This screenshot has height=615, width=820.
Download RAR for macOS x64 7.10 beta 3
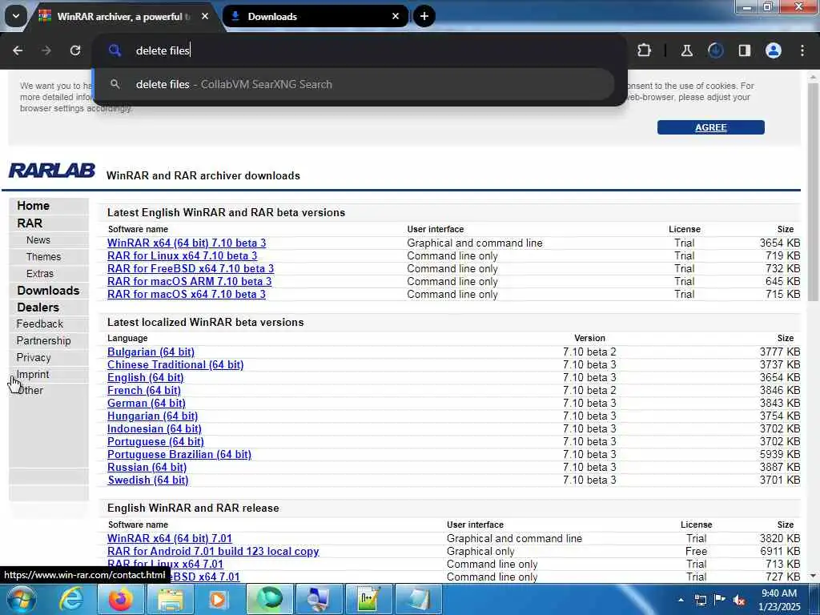186,295
